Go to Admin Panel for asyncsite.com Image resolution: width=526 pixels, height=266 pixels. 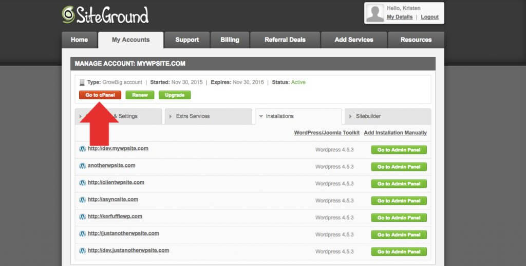(399, 201)
